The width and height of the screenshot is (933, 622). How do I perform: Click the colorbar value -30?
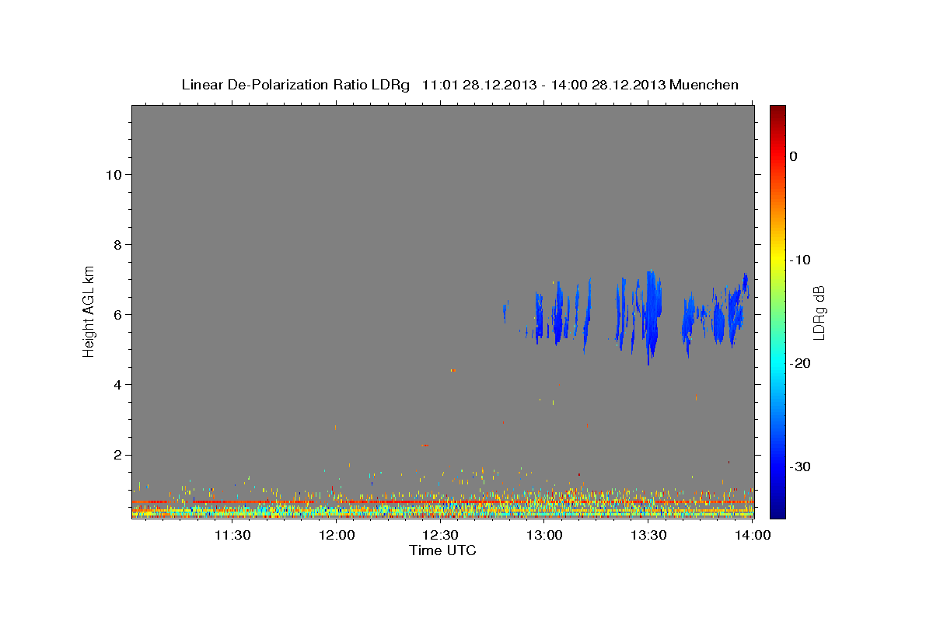(800, 466)
